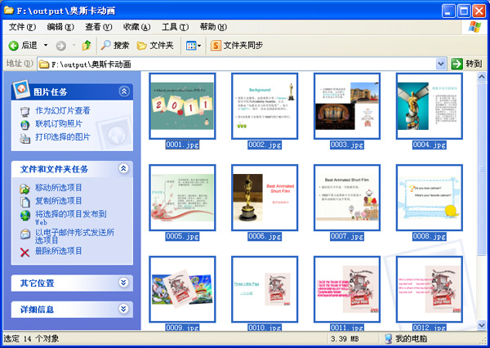Select thumbnail 0007.jpg cartoon toys slide
The image size is (490, 348).
(347, 198)
